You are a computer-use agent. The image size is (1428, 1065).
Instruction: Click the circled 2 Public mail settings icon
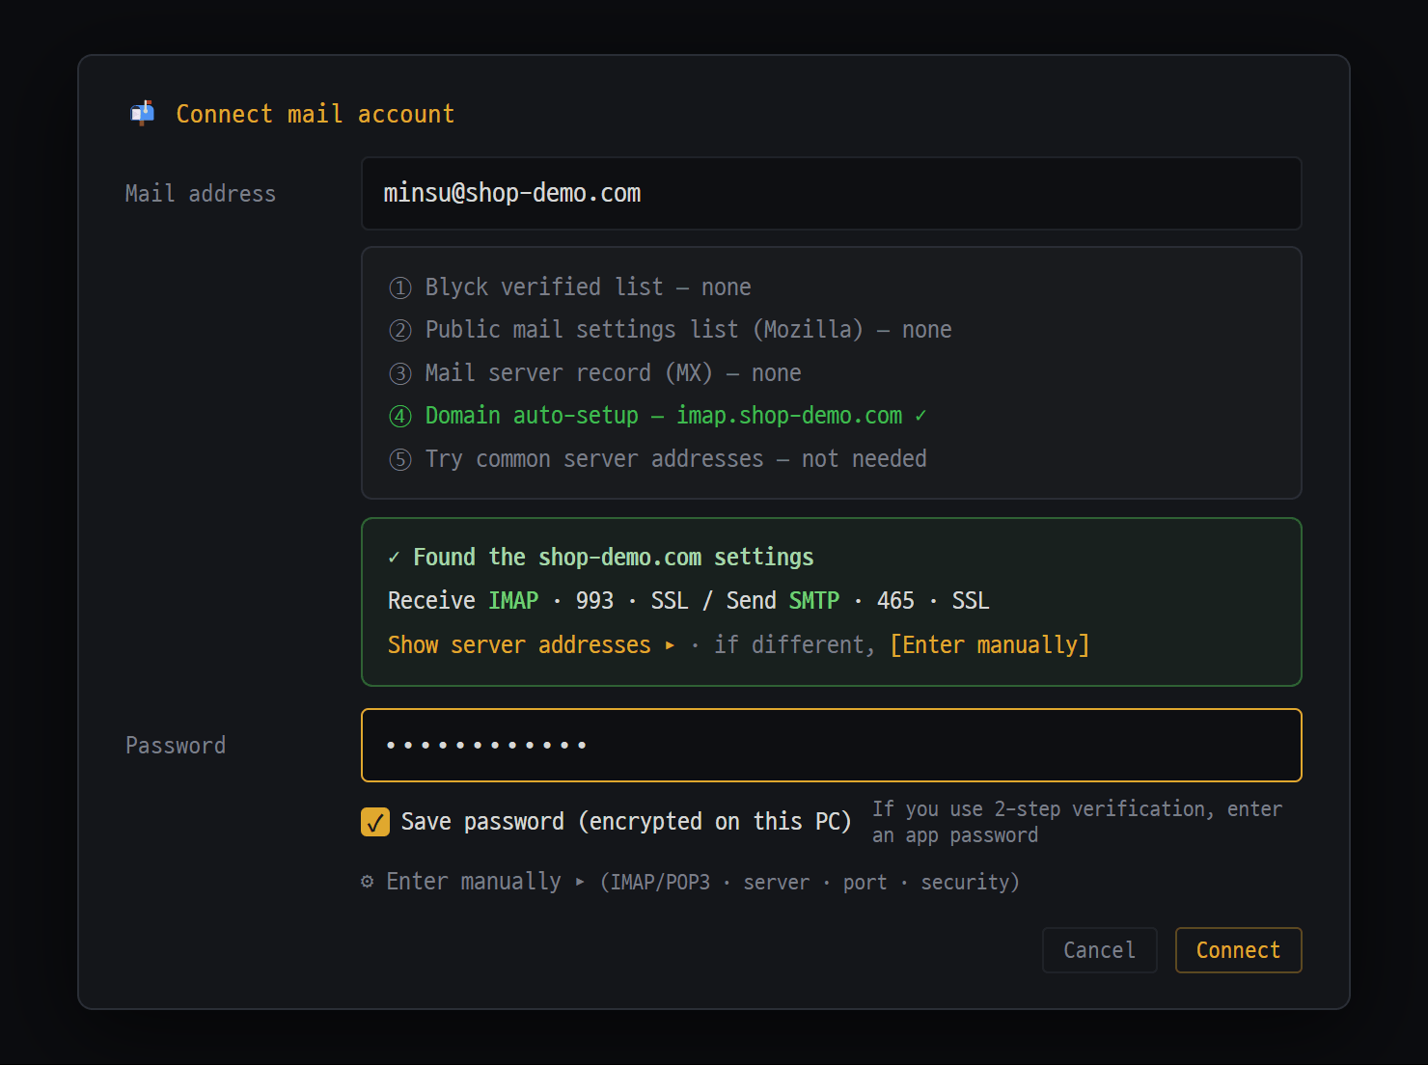[400, 331]
